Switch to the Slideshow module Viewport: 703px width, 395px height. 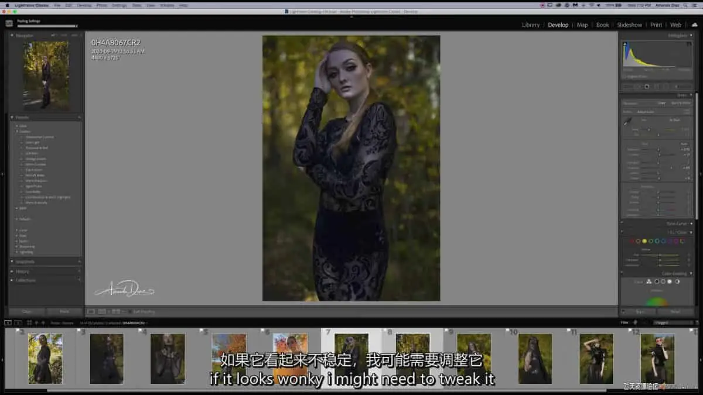[x=629, y=25]
